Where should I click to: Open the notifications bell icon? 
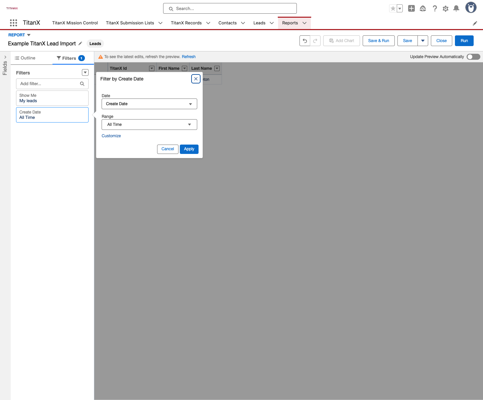456,9
